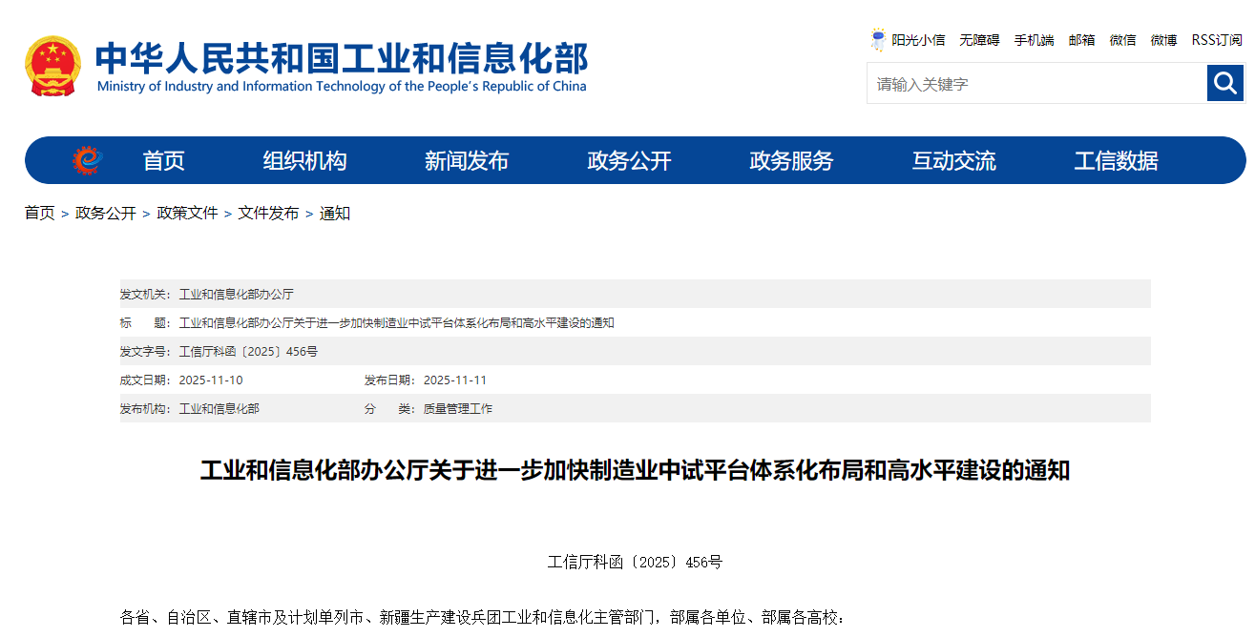Go to the 新闻发布 section

click(x=467, y=161)
